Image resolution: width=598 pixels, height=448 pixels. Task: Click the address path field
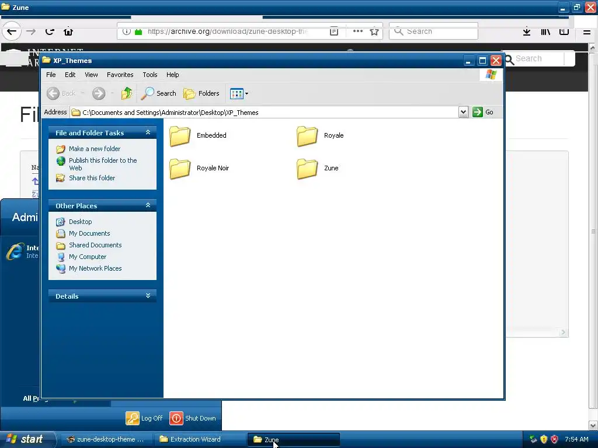click(x=265, y=113)
